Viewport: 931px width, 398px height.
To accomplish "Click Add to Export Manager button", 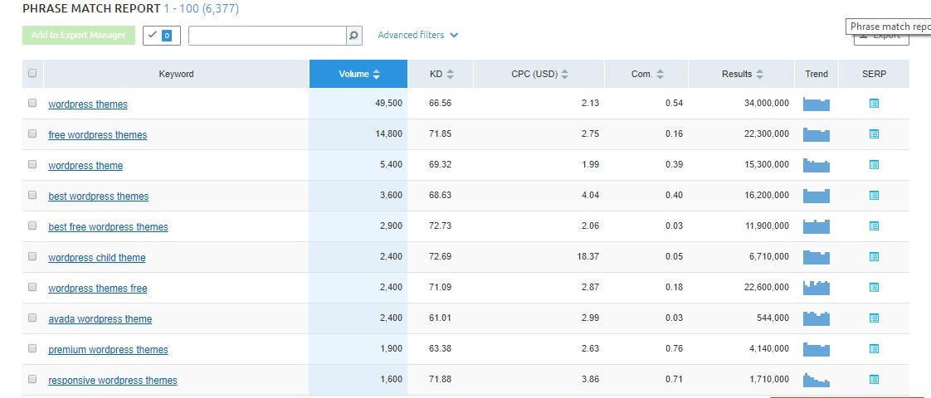I will click(x=78, y=36).
